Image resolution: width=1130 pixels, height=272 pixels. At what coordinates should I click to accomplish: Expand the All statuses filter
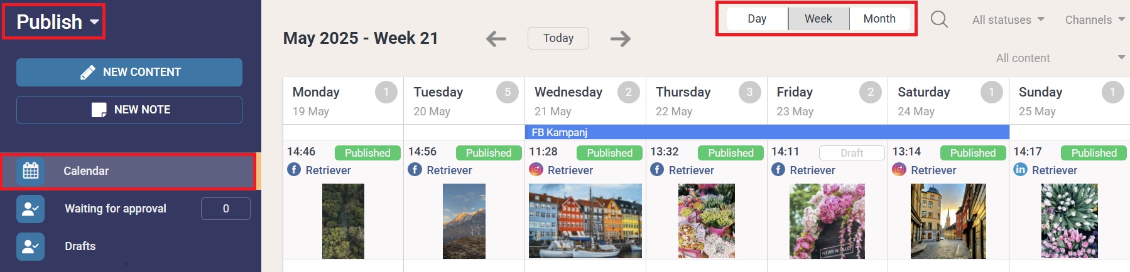tap(1008, 20)
